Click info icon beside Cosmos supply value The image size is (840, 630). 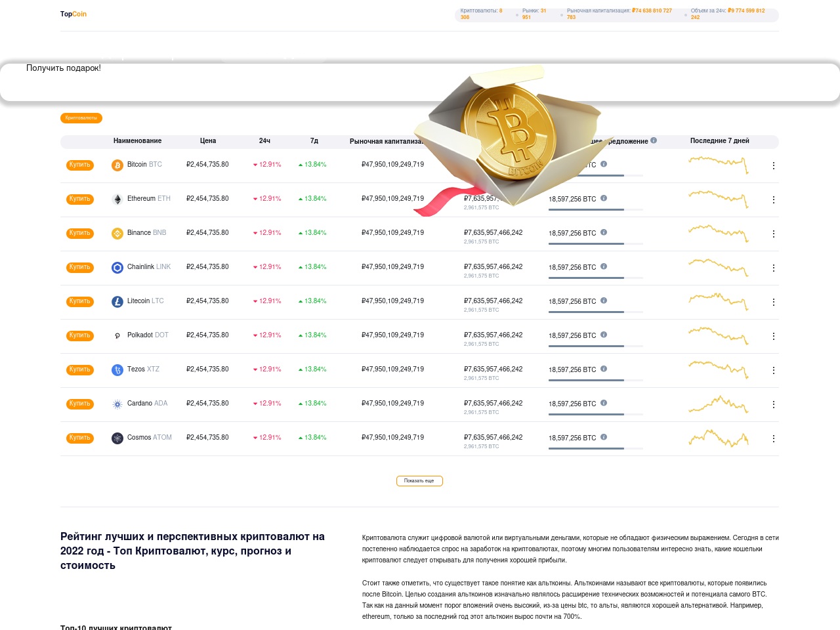pos(604,437)
